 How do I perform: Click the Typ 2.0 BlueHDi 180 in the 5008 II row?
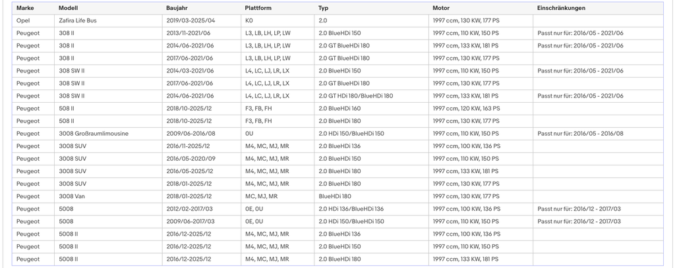pyautogui.click(x=371, y=259)
